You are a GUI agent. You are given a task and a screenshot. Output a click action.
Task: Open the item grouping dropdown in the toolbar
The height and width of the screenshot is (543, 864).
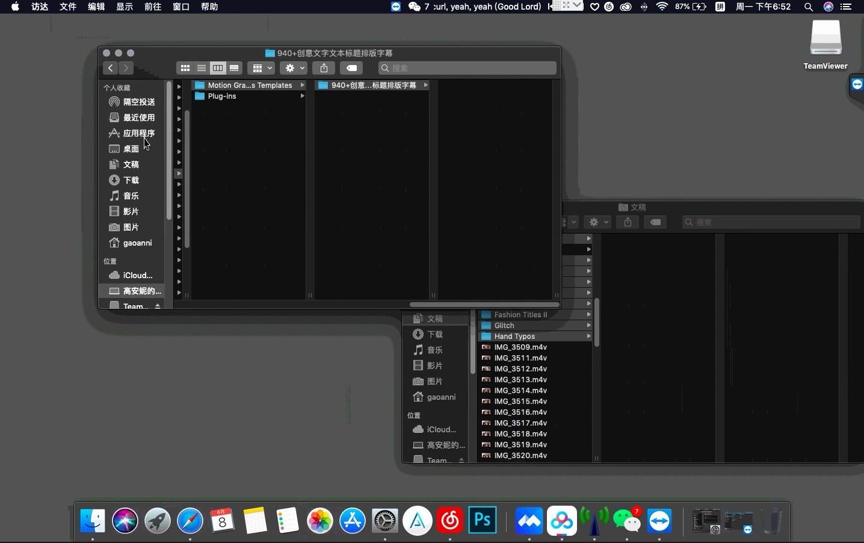pos(261,68)
